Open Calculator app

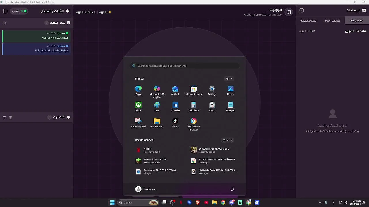[x=194, y=106]
